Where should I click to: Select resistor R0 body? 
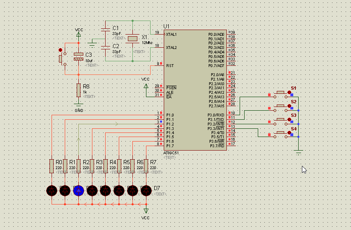point(52,166)
